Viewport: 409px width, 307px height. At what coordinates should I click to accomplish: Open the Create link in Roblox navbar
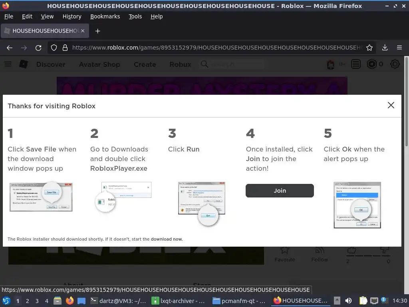point(145,64)
